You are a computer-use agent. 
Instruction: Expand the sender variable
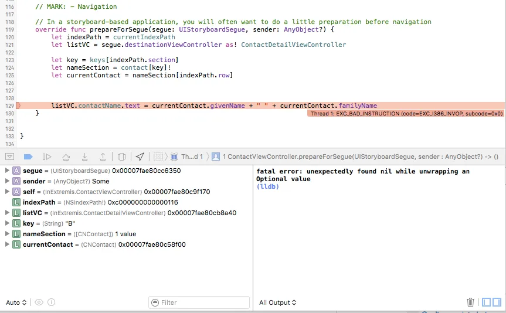(7, 181)
